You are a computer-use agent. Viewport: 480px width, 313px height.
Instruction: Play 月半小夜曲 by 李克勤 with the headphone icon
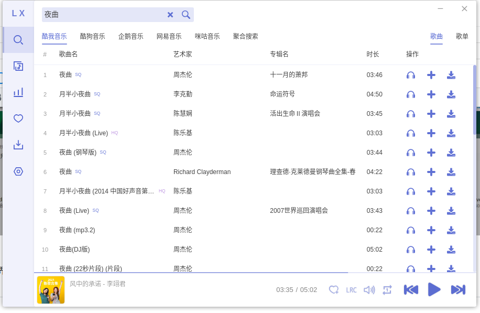point(411,94)
